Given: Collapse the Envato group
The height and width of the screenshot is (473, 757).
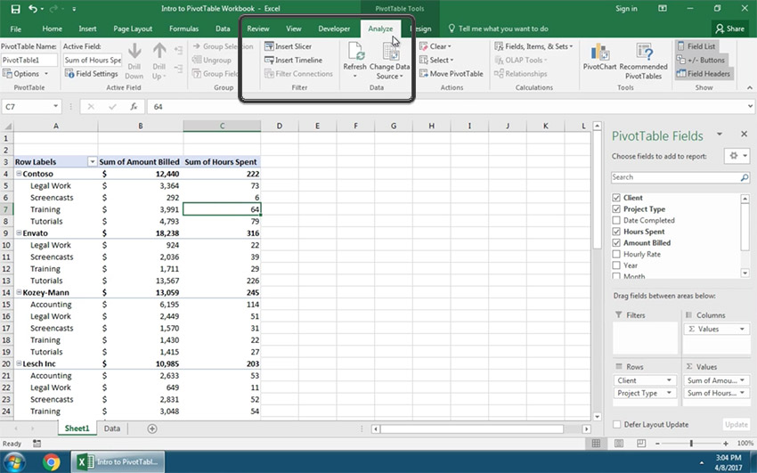Looking at the screenshot, I should (19, 233).
